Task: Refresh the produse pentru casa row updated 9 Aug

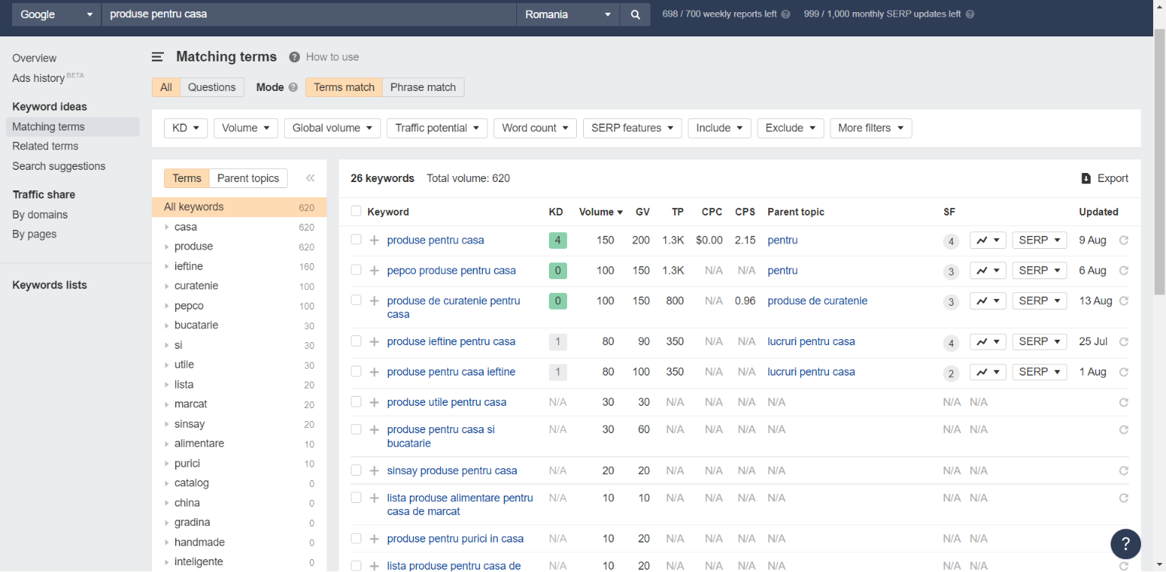Action: [x=1123, y=240]
